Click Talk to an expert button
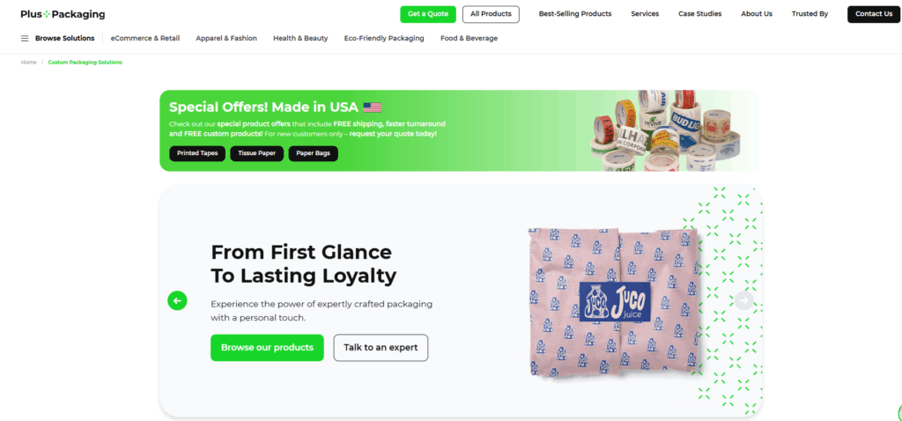The height and width of the screenshot is (421, 902). (x=381, y=347)
